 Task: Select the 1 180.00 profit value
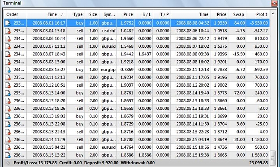tap(260, 140)
